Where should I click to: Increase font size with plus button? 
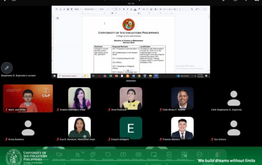coord(120,9)
